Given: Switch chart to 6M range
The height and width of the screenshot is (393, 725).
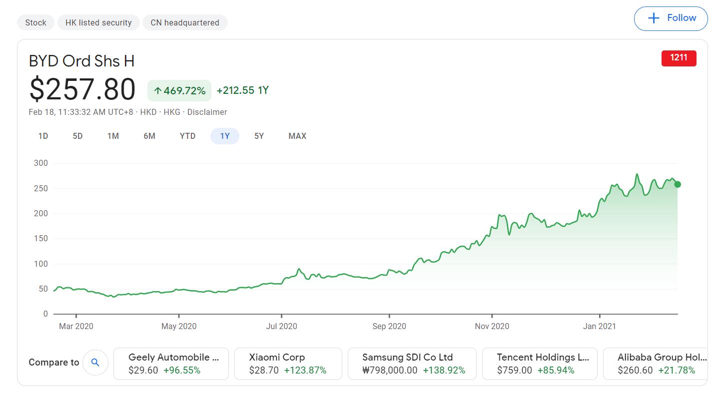Looking at the screenshot, I should pyautogui.click(x=149, y=136).
